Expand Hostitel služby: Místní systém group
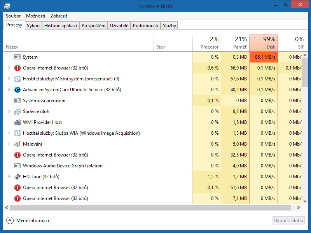 click(9, 79)
